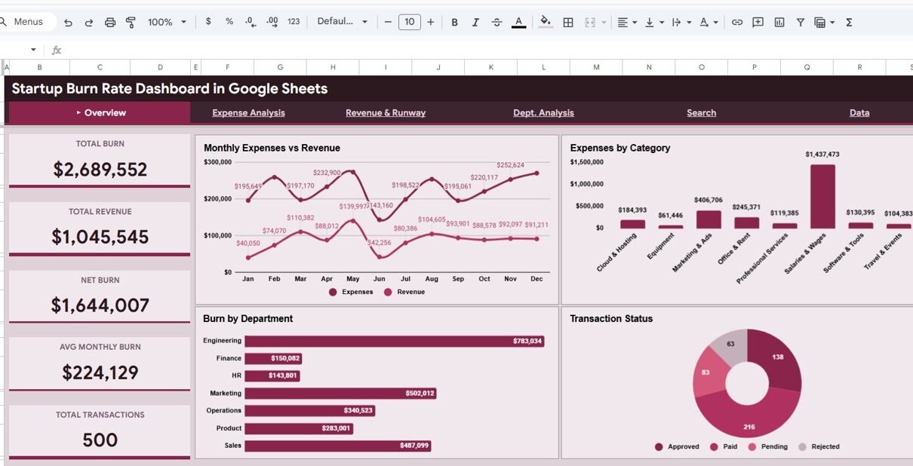The height and width of the screenshot is (466, 913).
Task: Select the Paint format tool
Action: click(131, 23)
